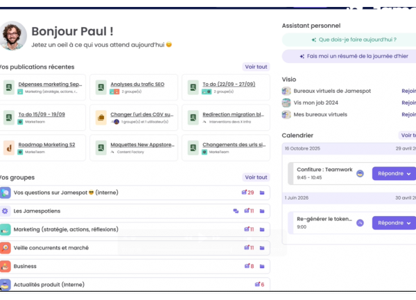Click Voir tout next to publications récentes

pos(255,67)
